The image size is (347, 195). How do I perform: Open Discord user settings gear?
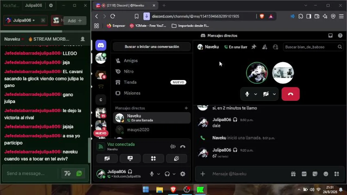(183, 174)
